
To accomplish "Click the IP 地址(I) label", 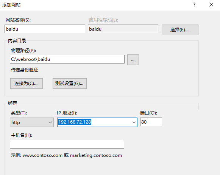I will [67, 113].
